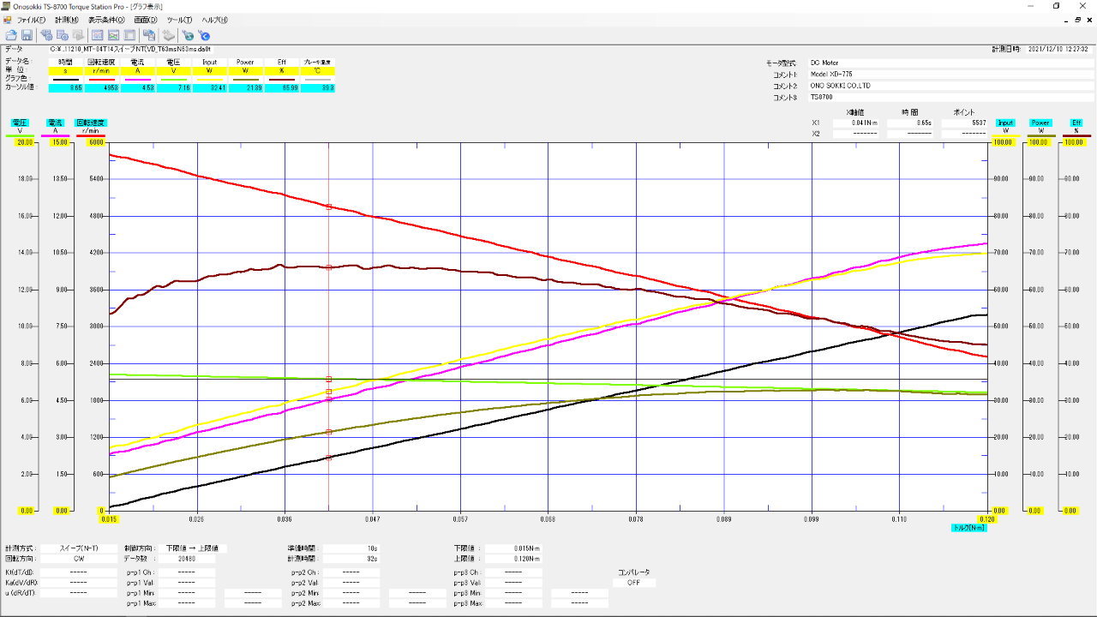Click the yellow Input graph color line
The width and height of the screenshot is (1097, 617).
click(209, 79)
